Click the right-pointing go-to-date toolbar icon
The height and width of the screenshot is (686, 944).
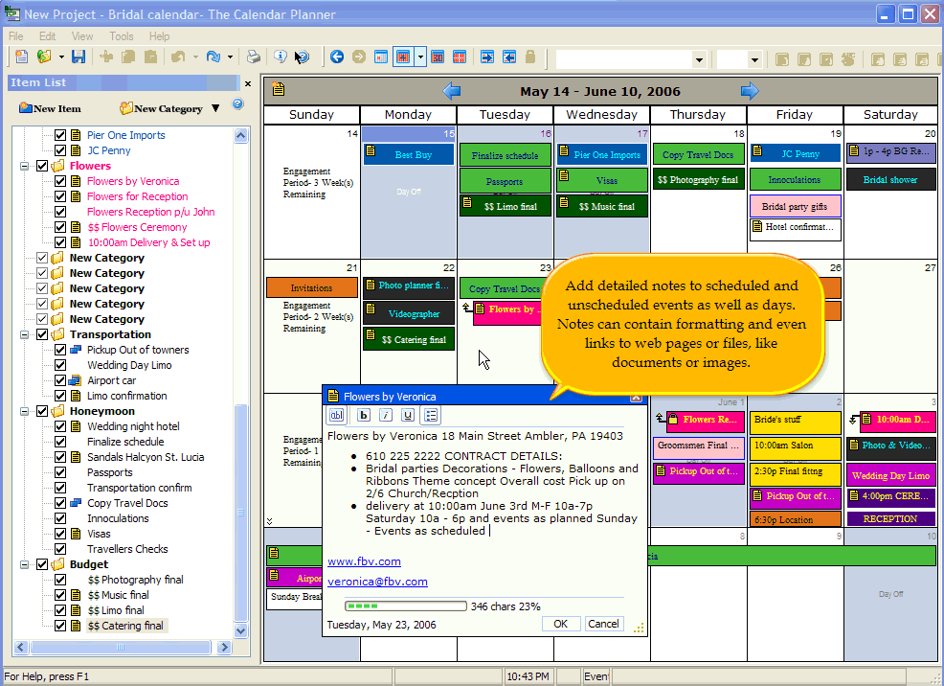[x=487, y=57]
